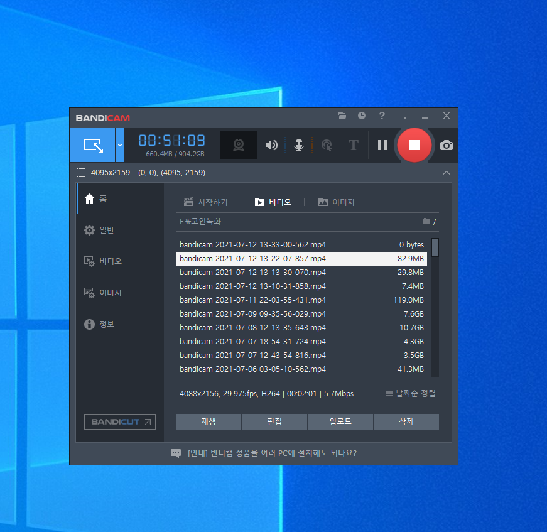The width and height of the screenshot is (547, 532).
Task: Open help via the question mark icon
Action: pos(382,116)
